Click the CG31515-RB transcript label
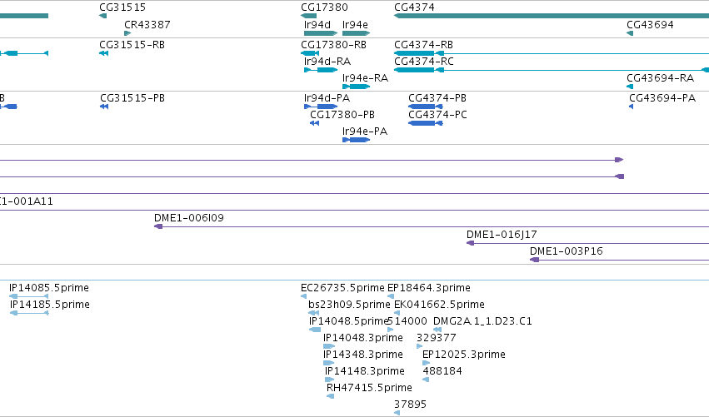 tap(132, 45)
